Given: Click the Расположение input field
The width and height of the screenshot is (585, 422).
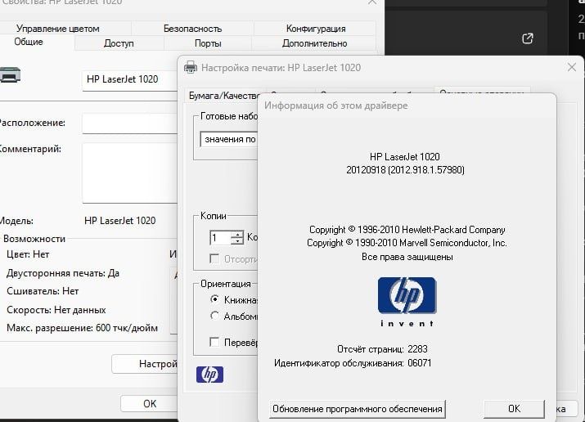Looking at the screenshot, I should 129,123.
